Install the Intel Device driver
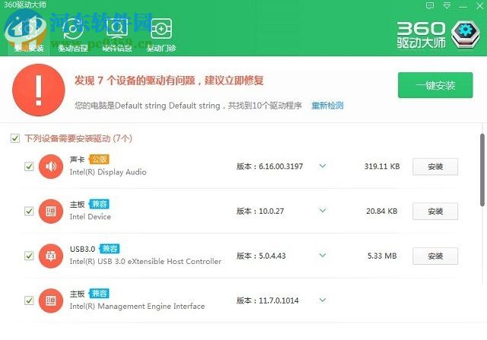The width and height of the screenshot is (487, 340). pos(435,211)
